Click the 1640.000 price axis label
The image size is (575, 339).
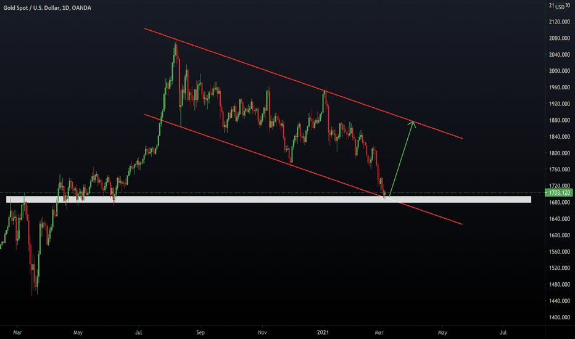click(x=559, y=219)
